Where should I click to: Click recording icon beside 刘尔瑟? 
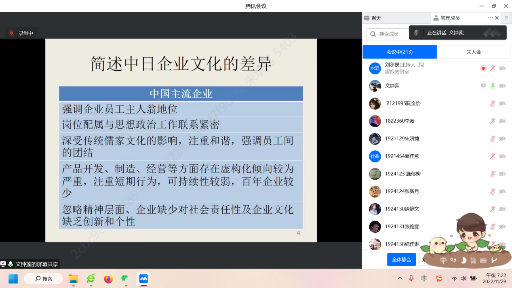483,68
